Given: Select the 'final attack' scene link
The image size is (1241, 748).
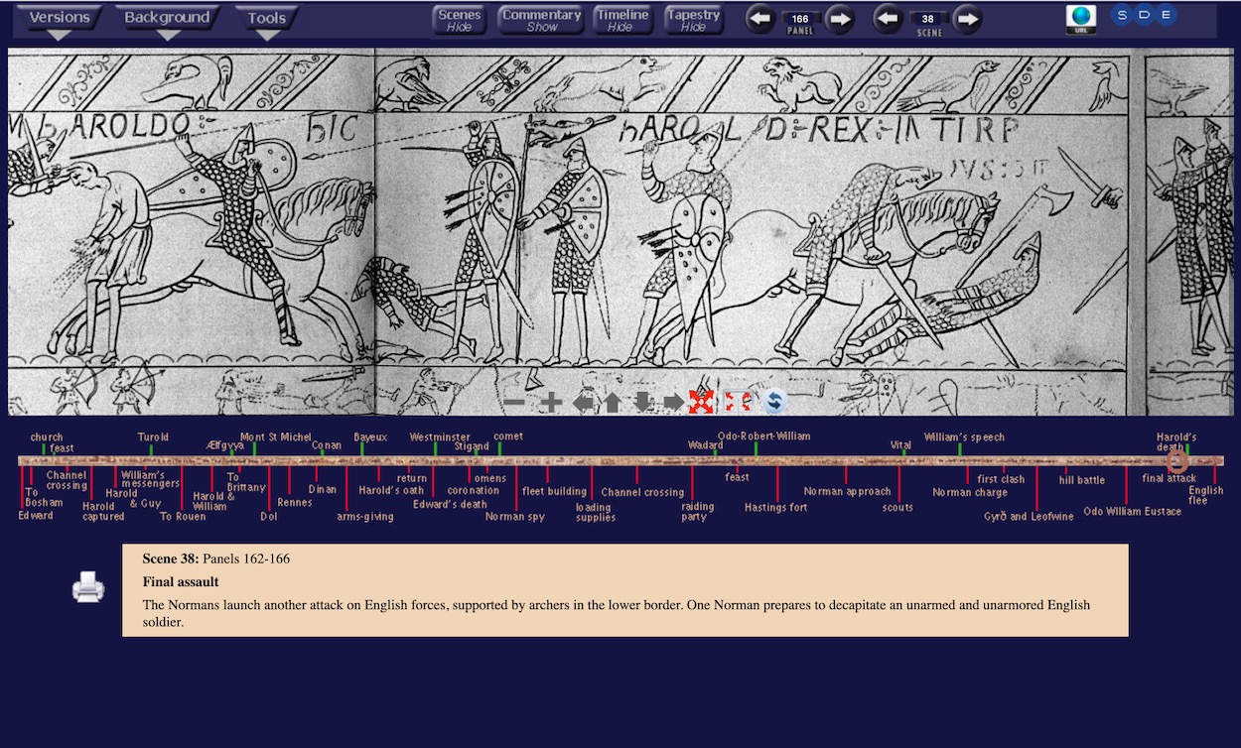Looking at the screenshot, I should [1170, 479].
